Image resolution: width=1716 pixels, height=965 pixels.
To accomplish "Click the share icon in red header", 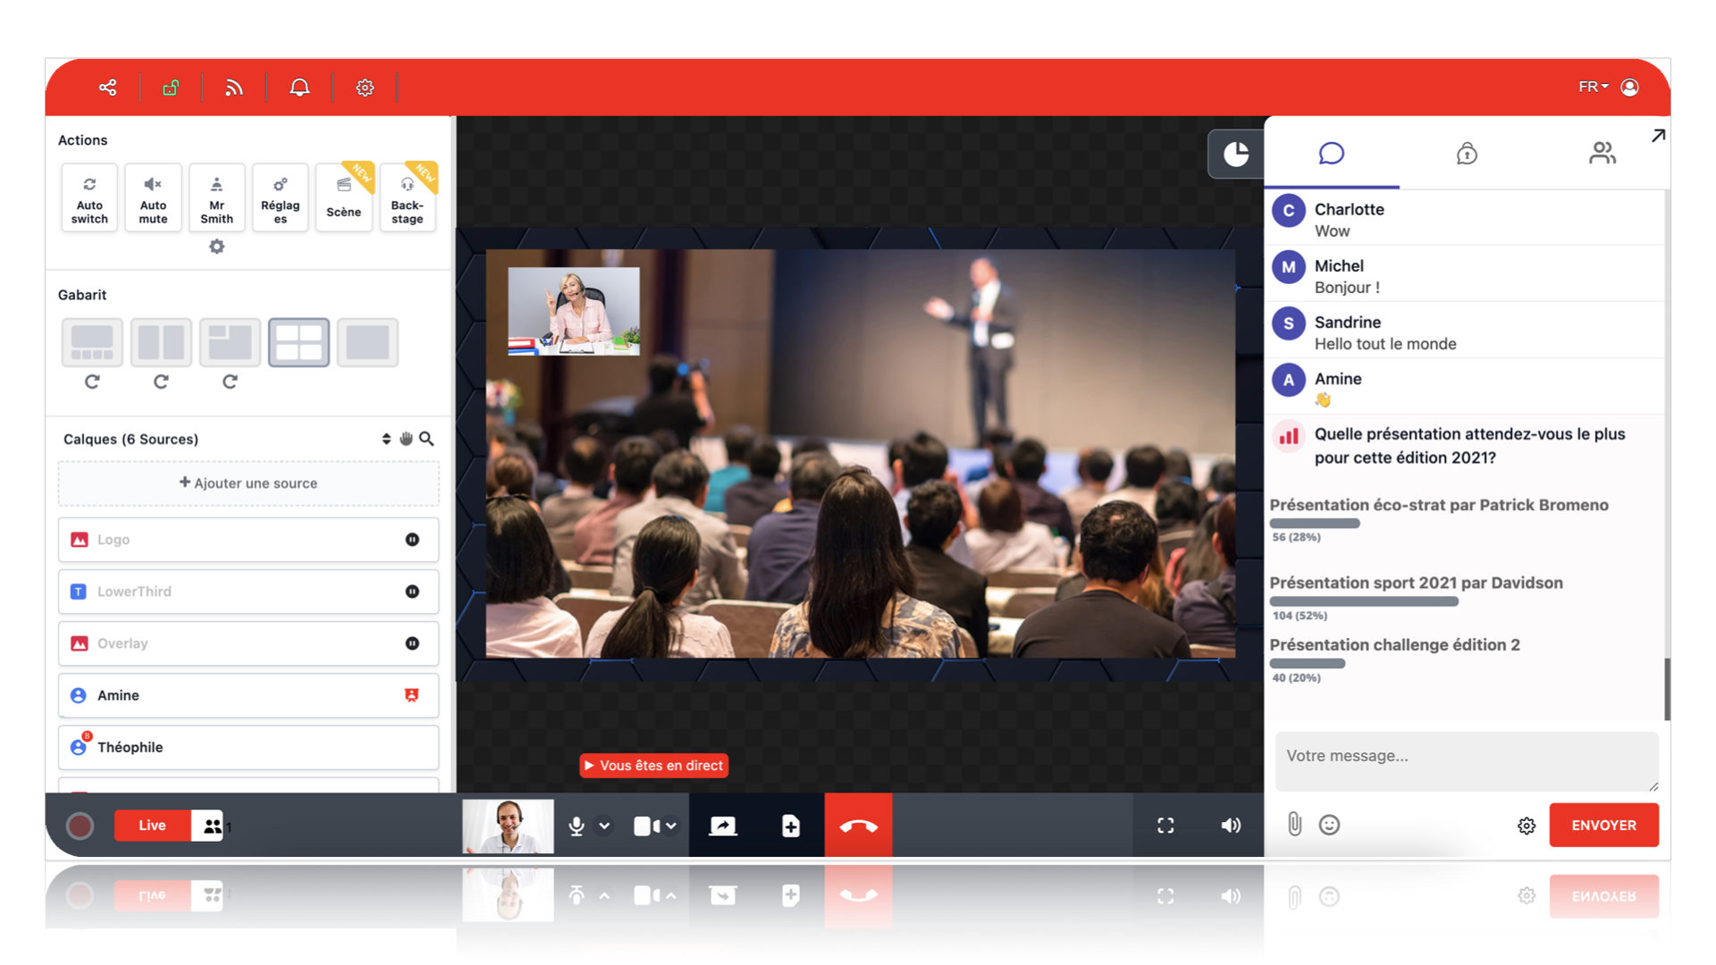I will coord(108,88).
